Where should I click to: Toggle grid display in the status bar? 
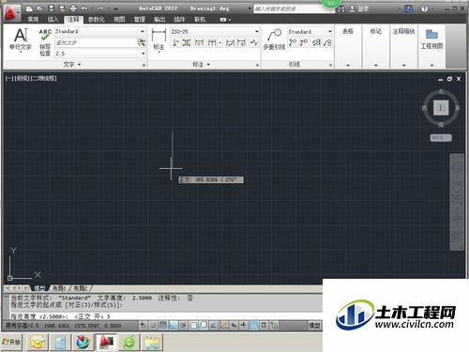[162, 326]
